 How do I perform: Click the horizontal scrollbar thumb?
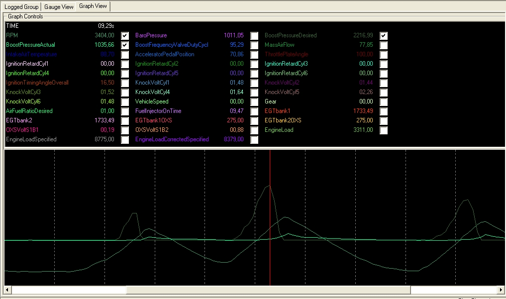(269, 290)
